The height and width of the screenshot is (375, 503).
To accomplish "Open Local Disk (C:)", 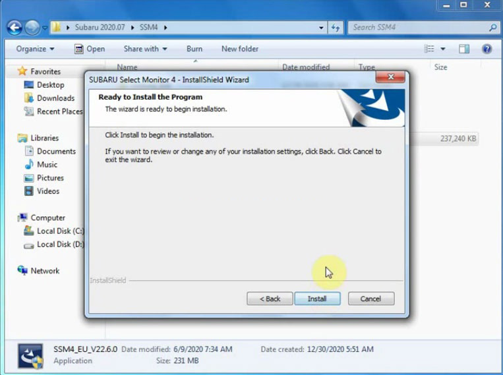I will 60,231.
